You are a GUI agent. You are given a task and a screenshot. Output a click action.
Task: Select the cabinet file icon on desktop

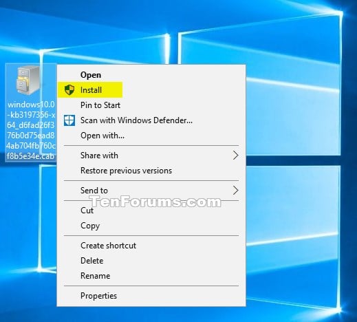28,80
